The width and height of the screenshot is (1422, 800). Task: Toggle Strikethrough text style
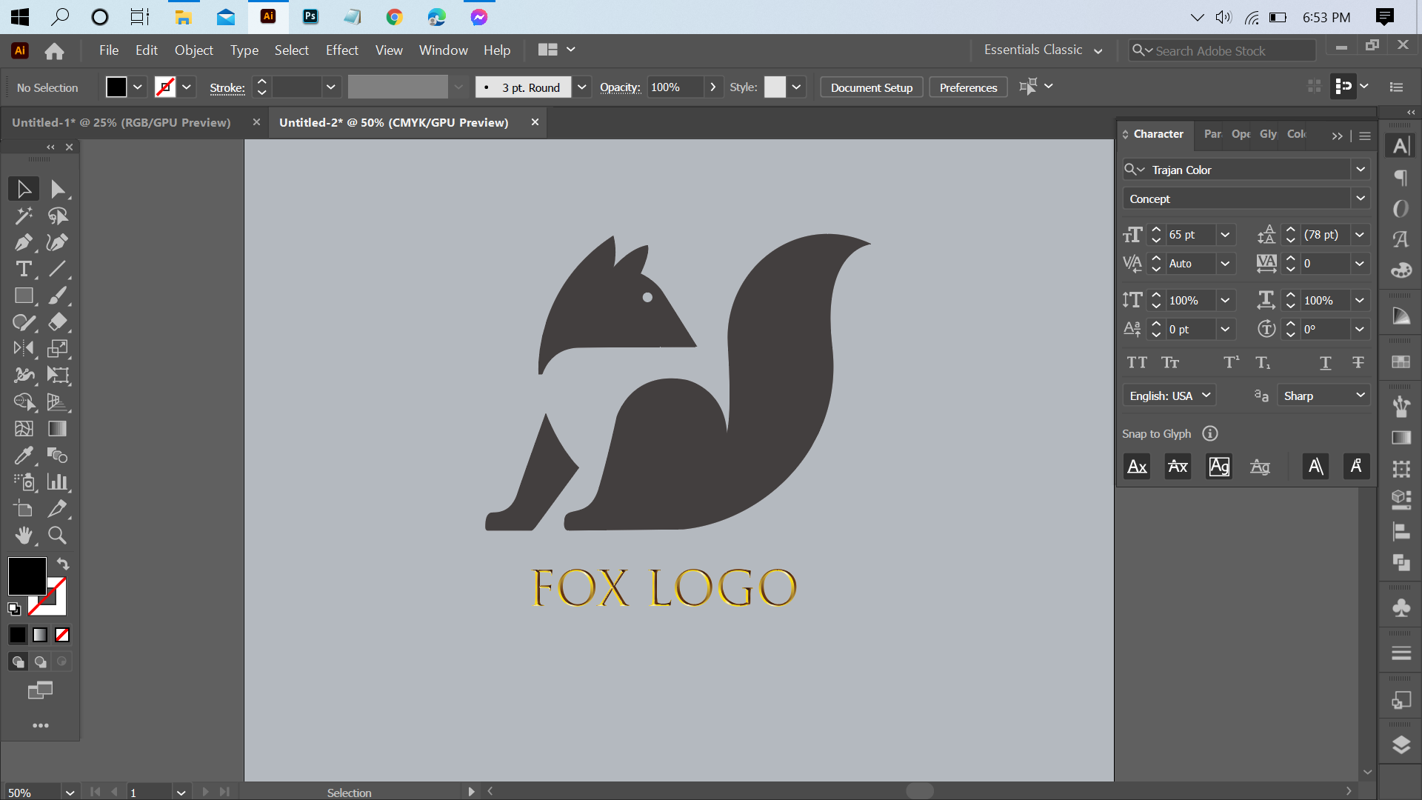pos(1358,363)
